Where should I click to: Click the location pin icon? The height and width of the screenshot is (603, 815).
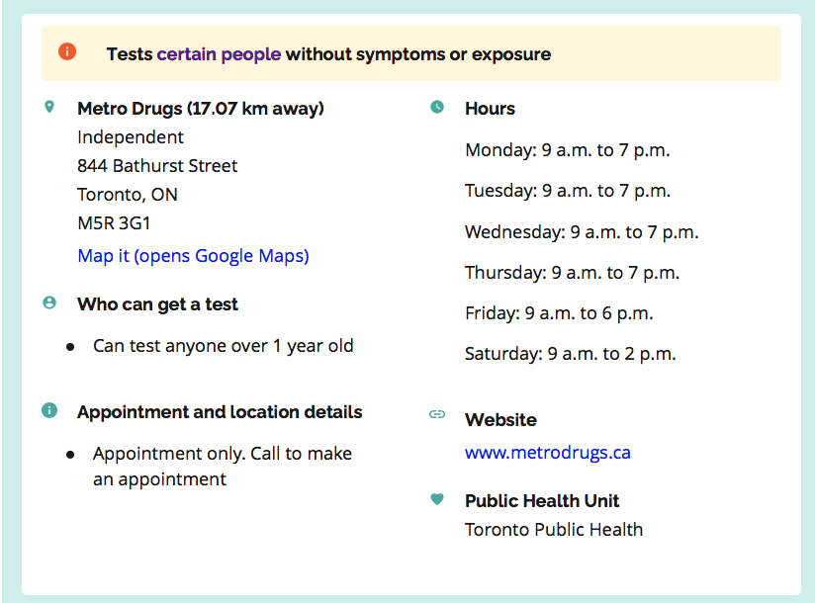(49, 107)
